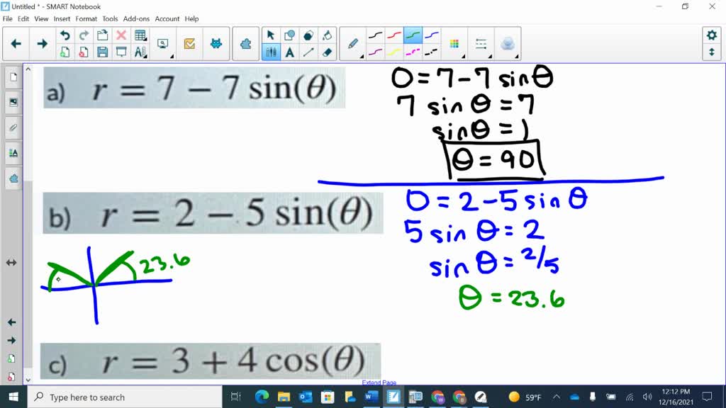Open the screen capture display dropdown
Image resolution: width=726 pixels, height=408 pixels.
164,43
